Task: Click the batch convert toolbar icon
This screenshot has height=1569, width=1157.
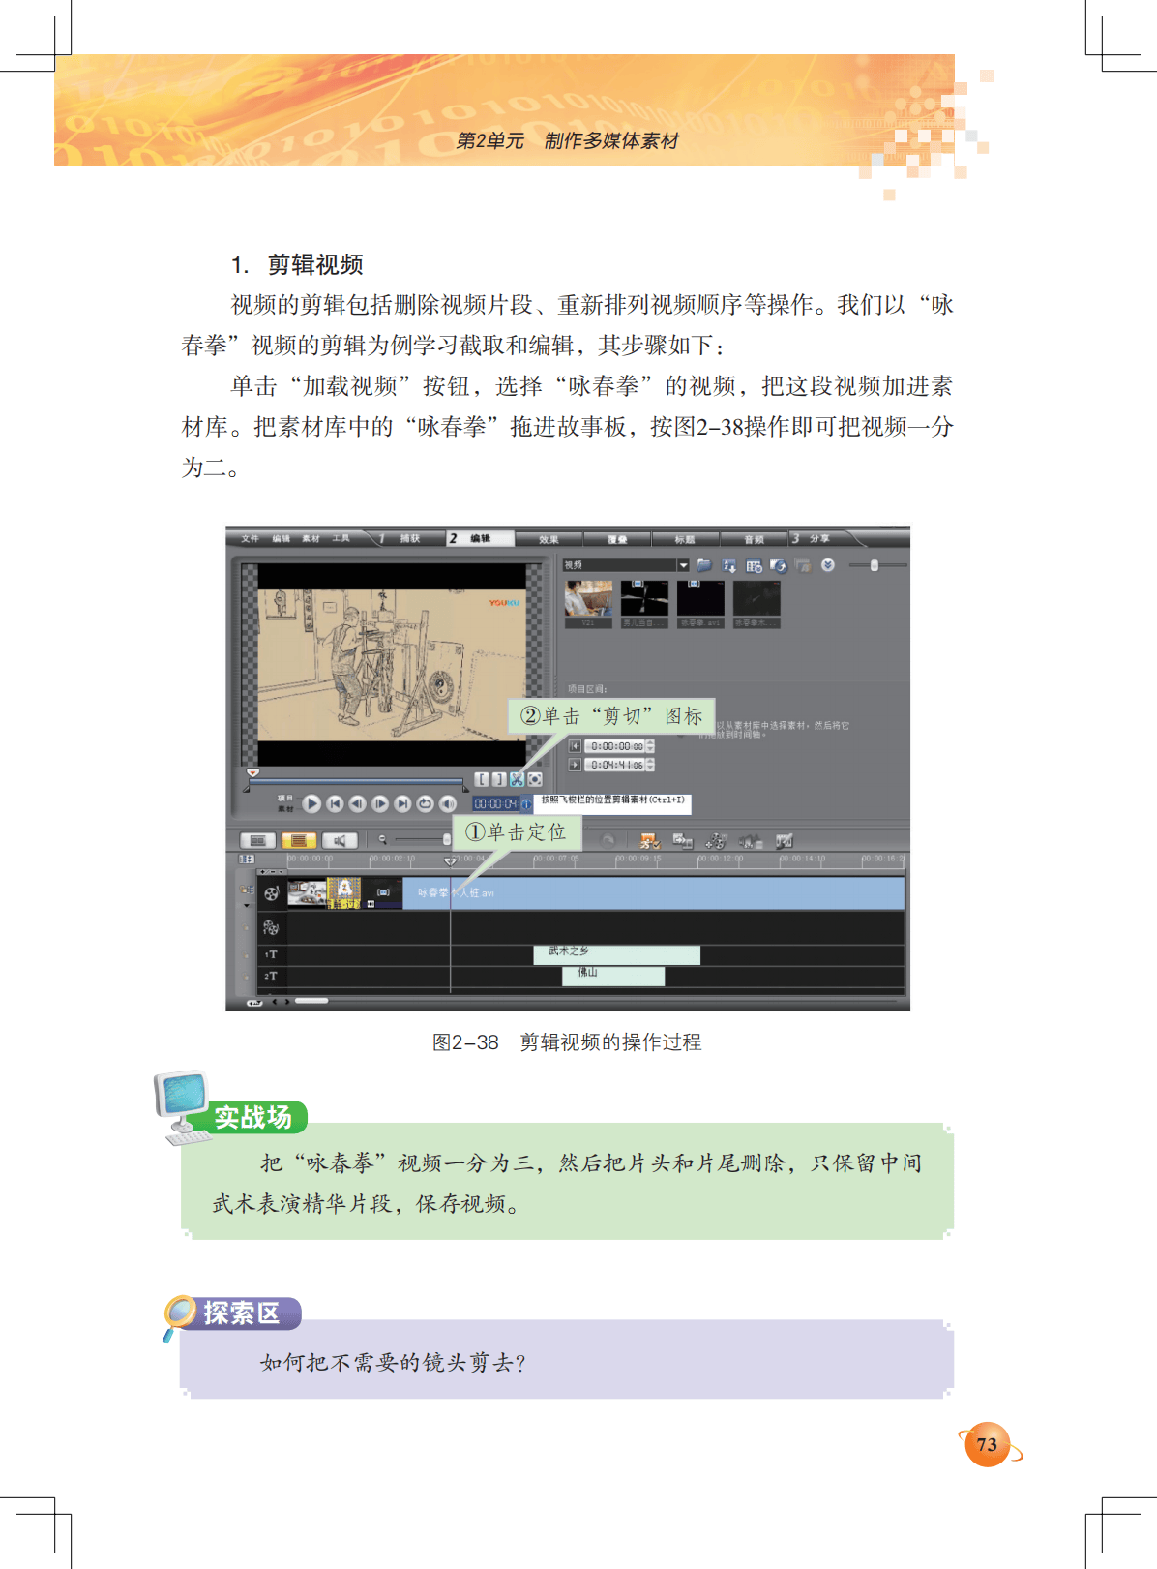Action: pos(649,841)
